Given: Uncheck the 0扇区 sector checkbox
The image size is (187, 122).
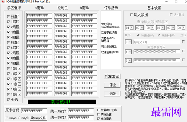Looking at the screenshot, I should [8, 16].
